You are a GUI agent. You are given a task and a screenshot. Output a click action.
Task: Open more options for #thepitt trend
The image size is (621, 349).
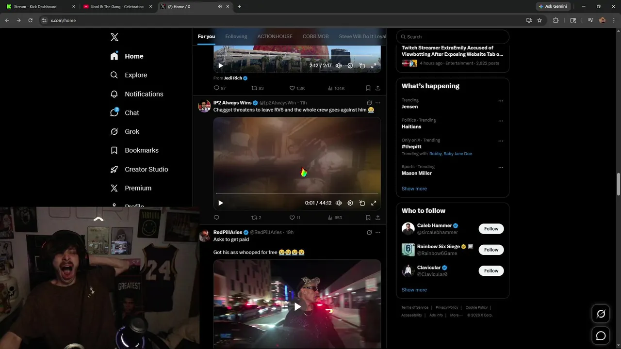pos(501,141)
